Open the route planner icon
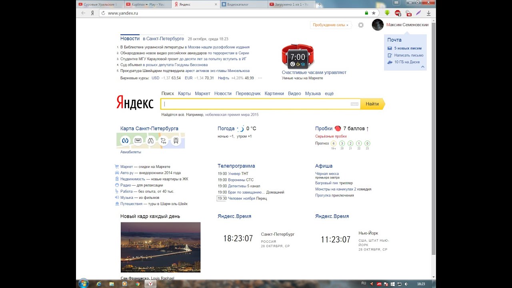The width and height of the screenshot is (512, 288). [x=163, y=141]
